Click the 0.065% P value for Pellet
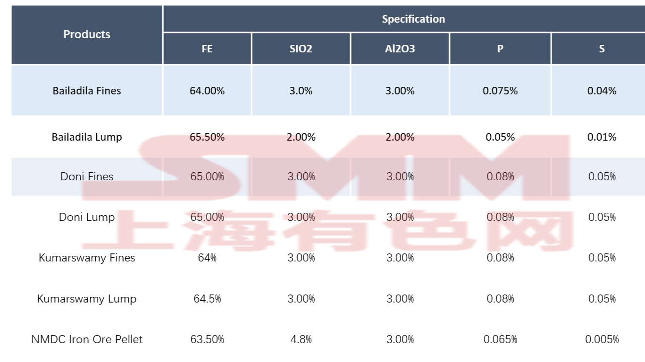This screenshot has width=645, height=362. [x=500, y=339]
